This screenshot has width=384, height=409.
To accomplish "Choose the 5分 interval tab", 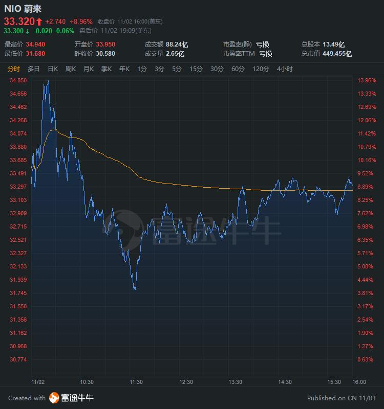I will (x=177, y=69).
